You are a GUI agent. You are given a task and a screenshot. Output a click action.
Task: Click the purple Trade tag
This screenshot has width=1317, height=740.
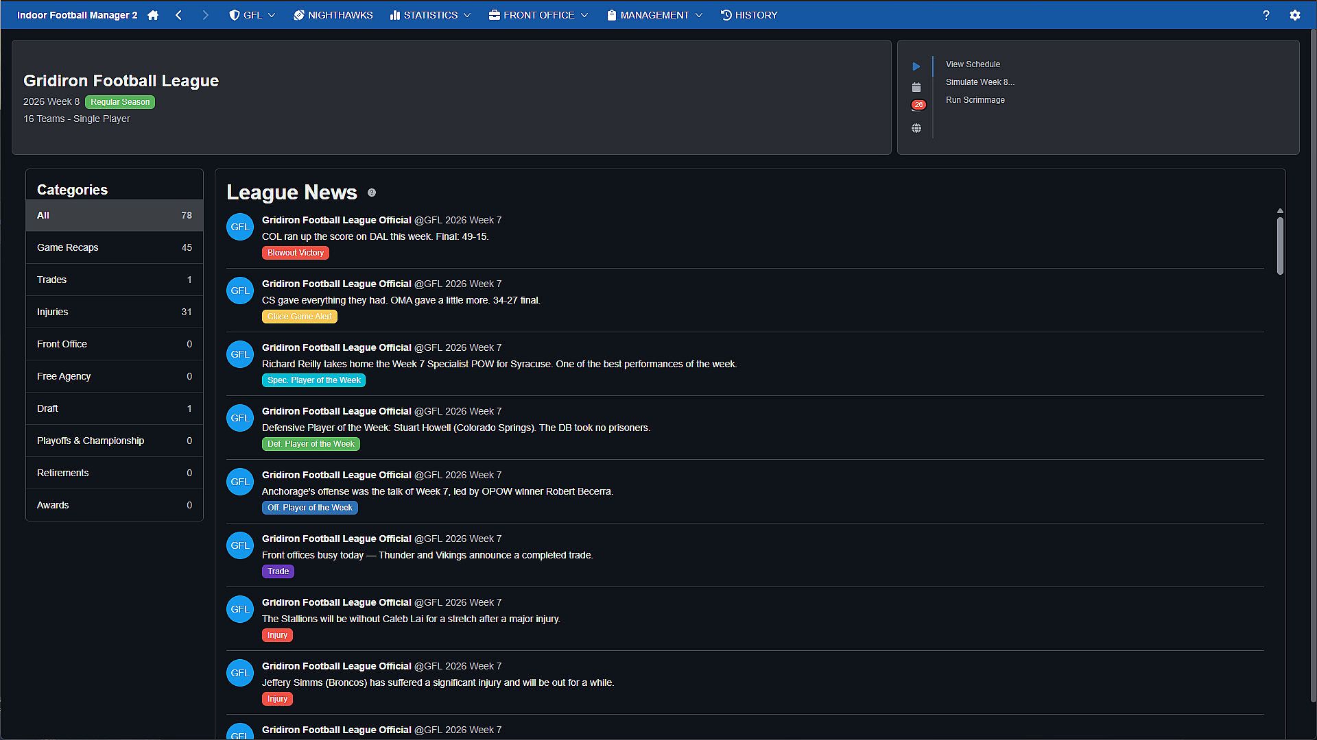pyautogui.click(x=278, y=571)
